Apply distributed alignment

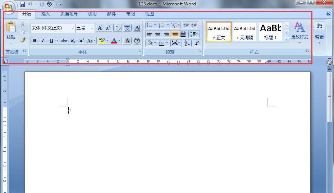[183, 34]
